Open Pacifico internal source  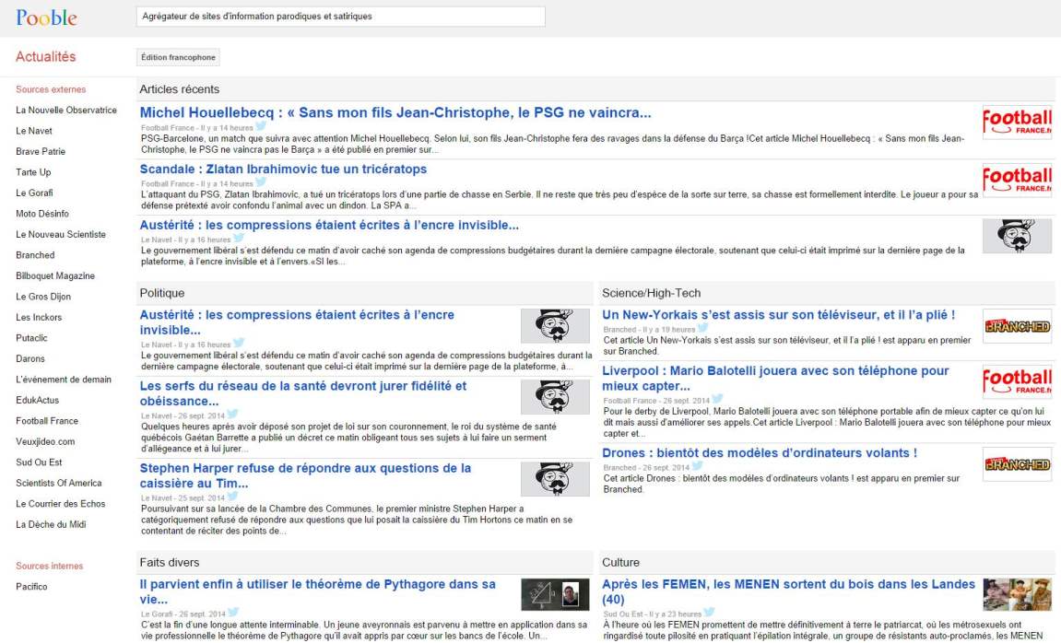(x=32, y=587)
